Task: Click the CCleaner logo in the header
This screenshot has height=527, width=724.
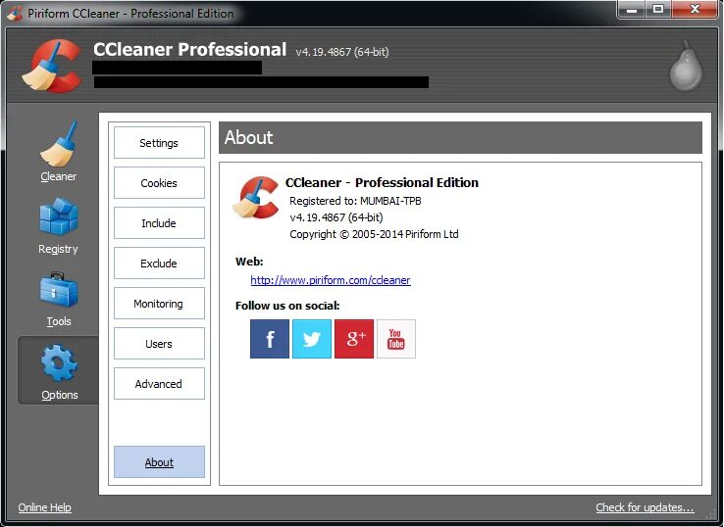Action: pyautogui.click(x=52, y=66)
